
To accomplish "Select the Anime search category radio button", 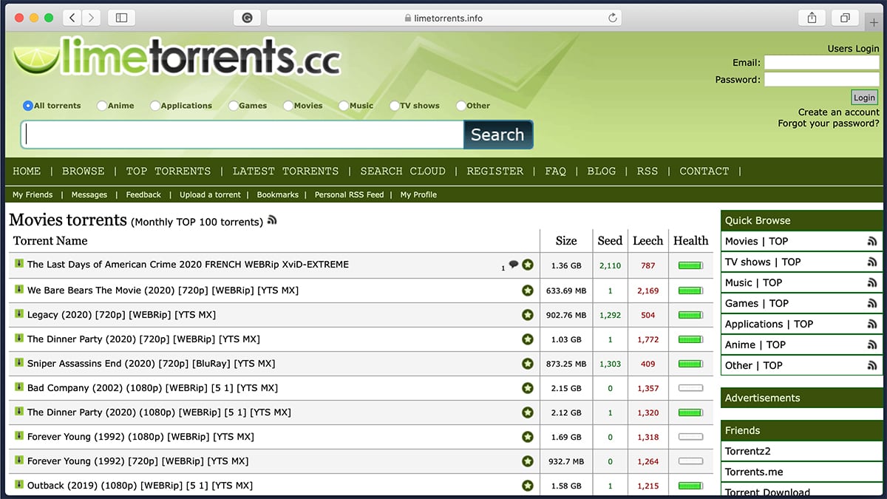I will pyautogui.click(x=102, y=106).
